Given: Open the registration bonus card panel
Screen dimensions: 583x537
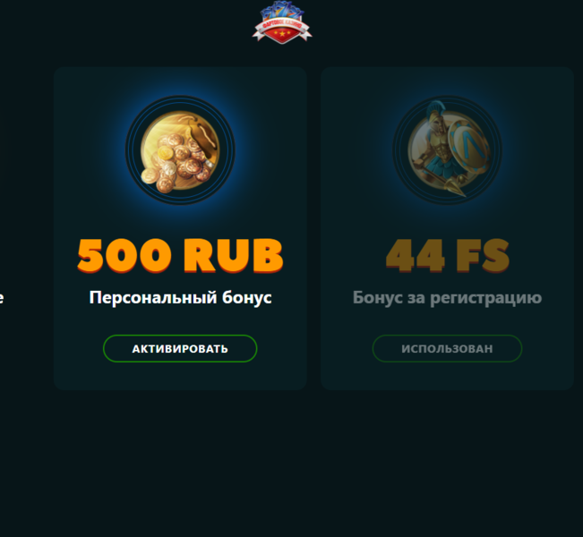Looking at the screenshot, I should [447, 228].
